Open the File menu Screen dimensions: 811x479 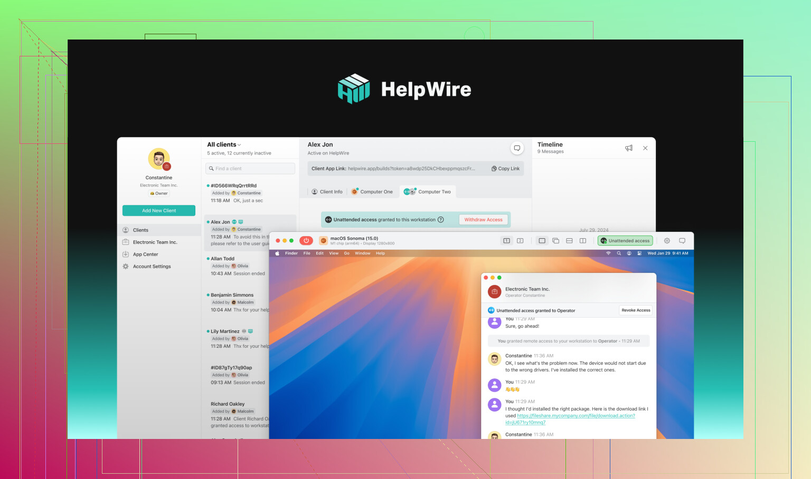pyautogui.click(x=307, y=253)
